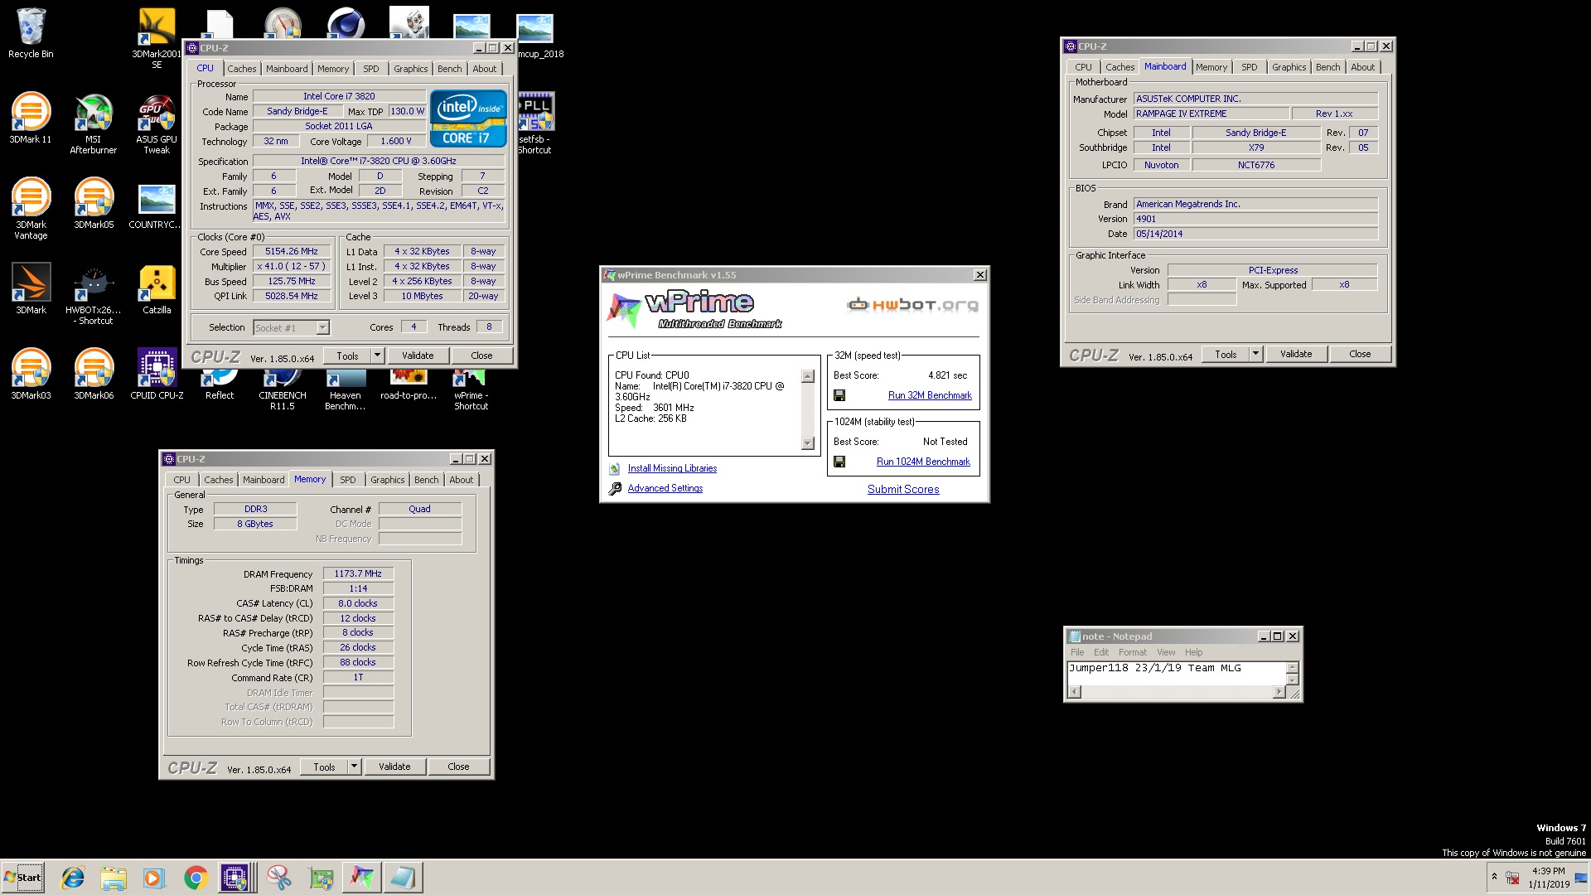Switch to wPrime taskbar button
The height and width of the screenshot is (895, 1591).
(361, 878)
